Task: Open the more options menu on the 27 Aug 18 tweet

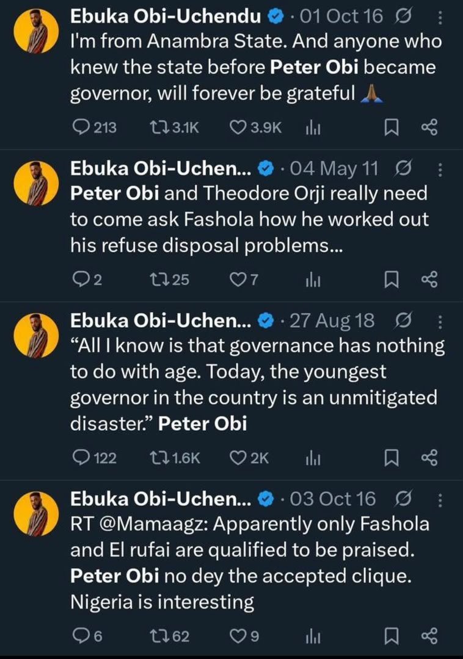Action: point(440,322)
